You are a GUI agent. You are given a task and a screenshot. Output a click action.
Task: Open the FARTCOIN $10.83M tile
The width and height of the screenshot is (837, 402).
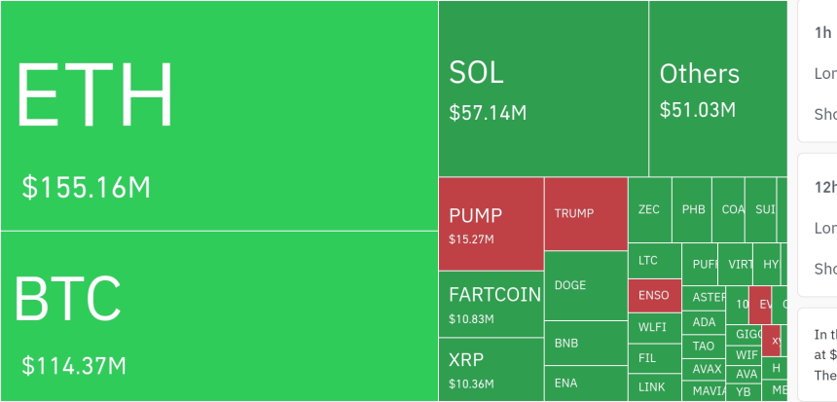(x=491, y=304)
